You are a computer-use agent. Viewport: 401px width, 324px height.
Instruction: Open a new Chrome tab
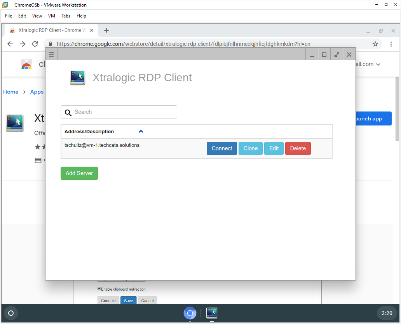(x=106, y=30)
